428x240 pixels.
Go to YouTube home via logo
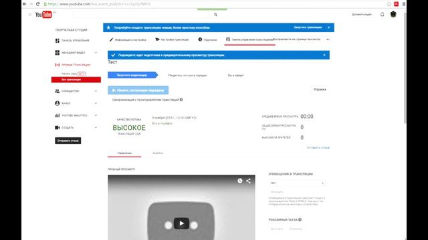[x=43, y=15]
